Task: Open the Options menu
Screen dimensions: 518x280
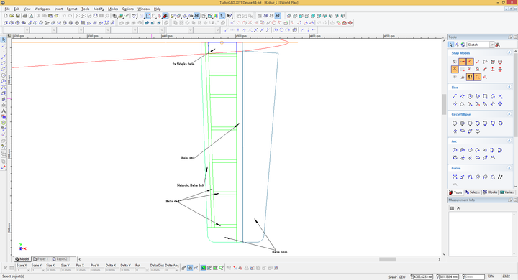Action: point(128,9)
